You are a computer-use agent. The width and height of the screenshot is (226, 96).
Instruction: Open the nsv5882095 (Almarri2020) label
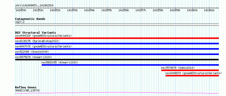[x=60, y=62]
